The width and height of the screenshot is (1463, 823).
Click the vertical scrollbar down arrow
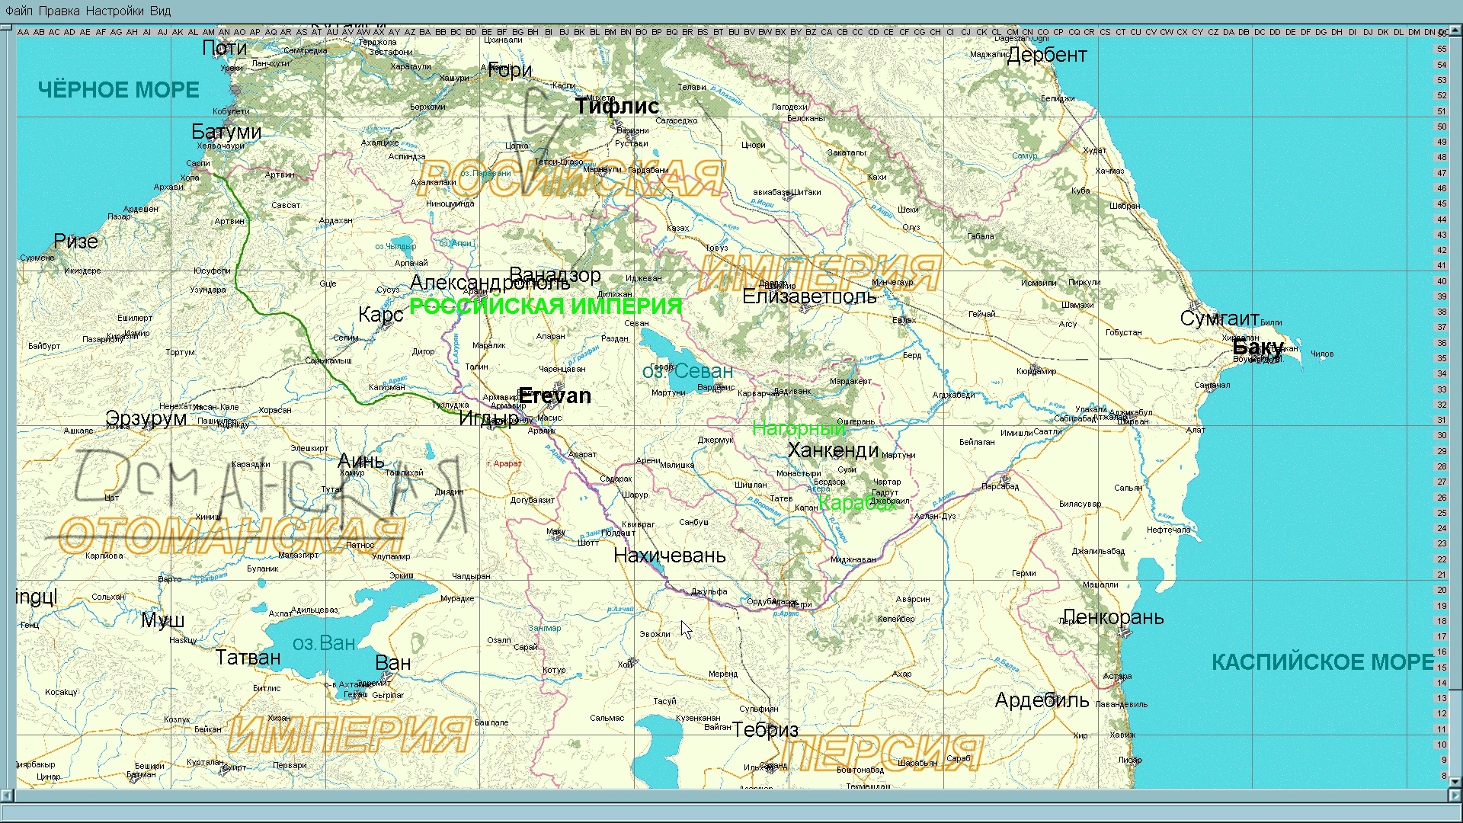[1454, 781]
